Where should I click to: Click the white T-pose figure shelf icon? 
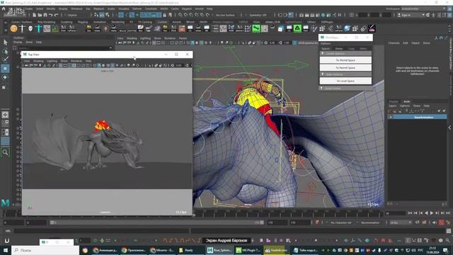point(22,28)
